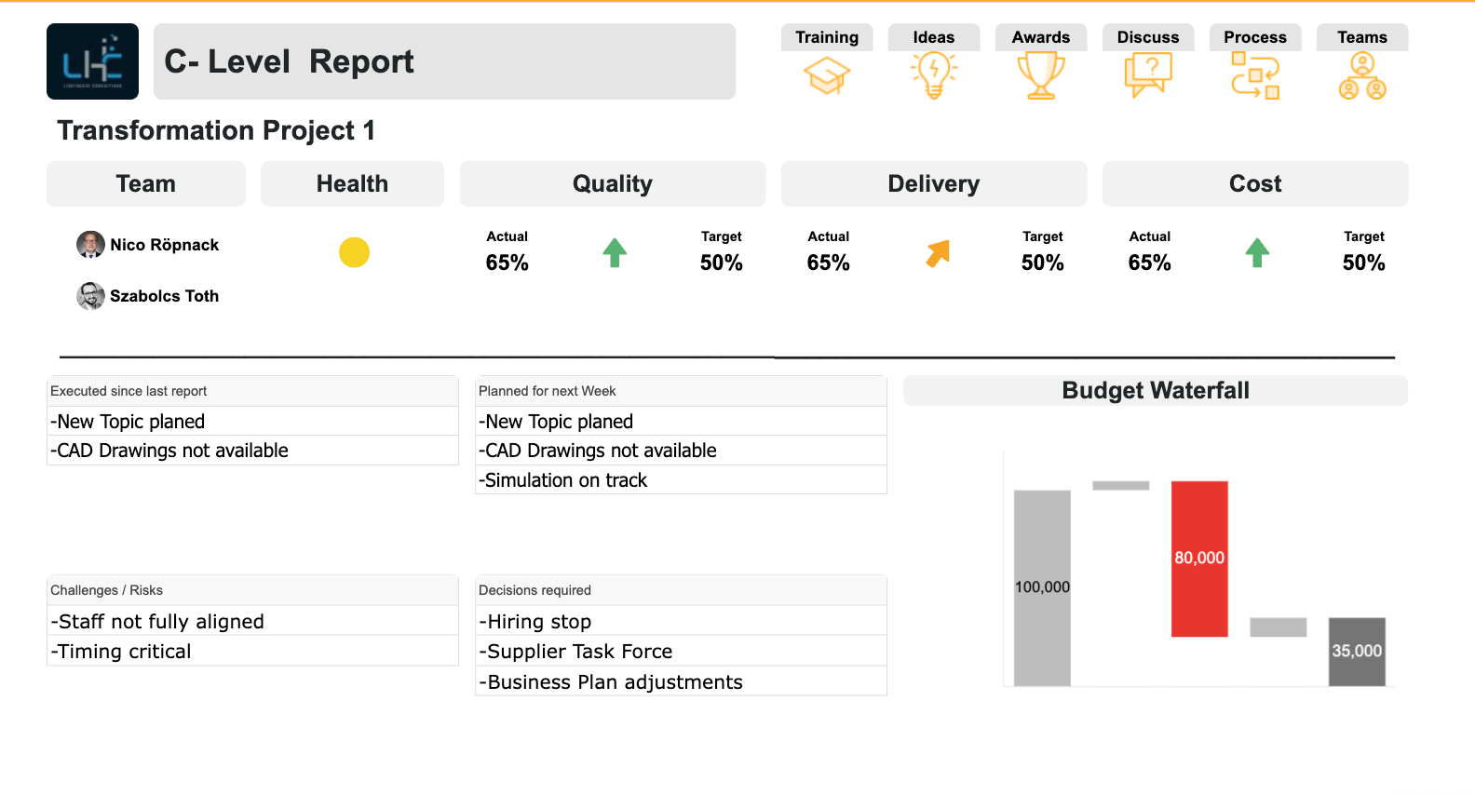Click the orange Delivery trend arrow
Viewport: 1475px width, 795px height.
point(938,253)
